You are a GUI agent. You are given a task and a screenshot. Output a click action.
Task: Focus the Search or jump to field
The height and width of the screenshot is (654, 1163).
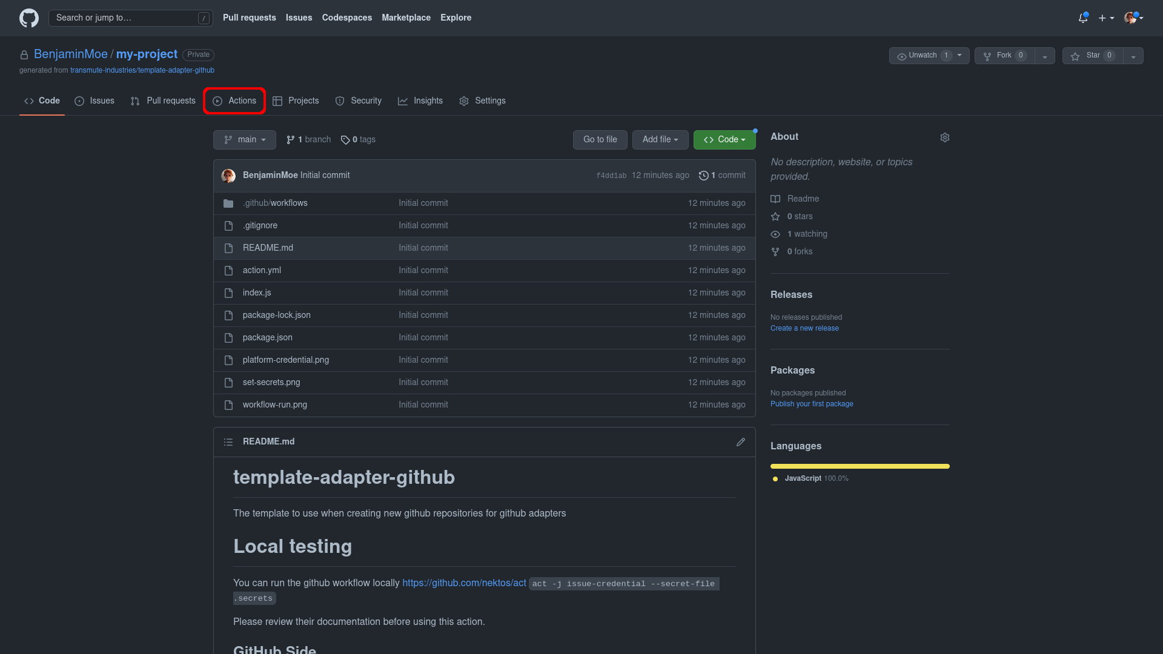tap(131, 18)
